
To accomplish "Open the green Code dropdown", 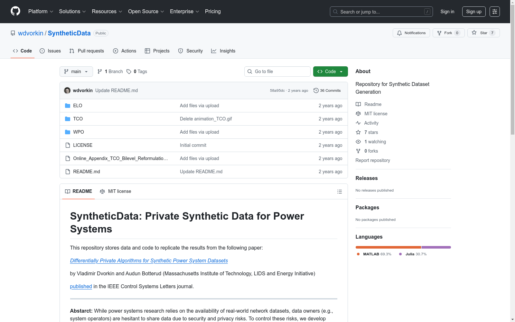I will click(x=330, y=71).
